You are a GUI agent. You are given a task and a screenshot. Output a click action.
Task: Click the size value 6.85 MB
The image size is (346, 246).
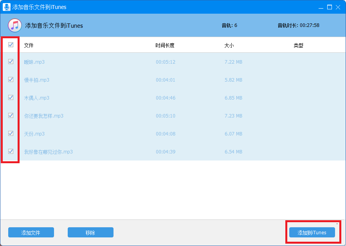click(233, 98)
